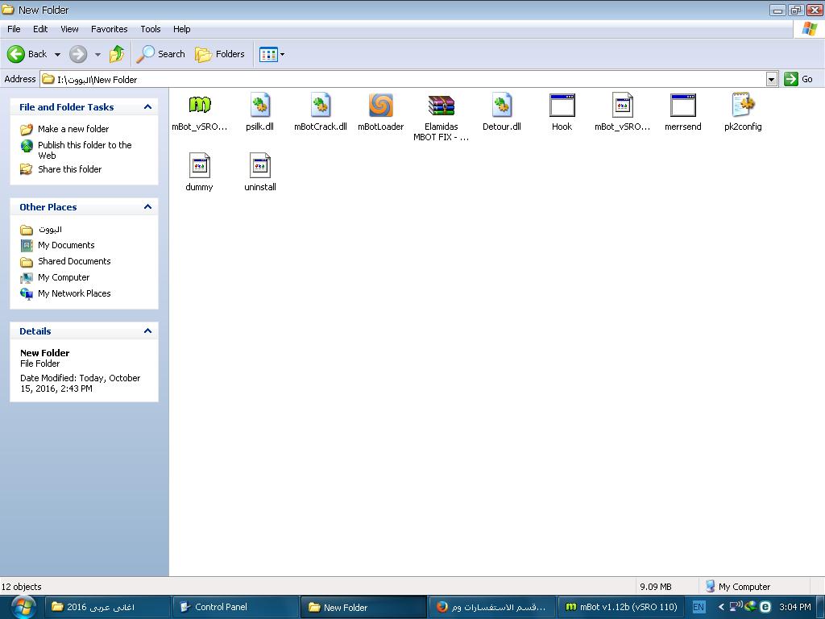825x619 pixels.
Task: Collapse the Details panel
Action: pos(148,331)
